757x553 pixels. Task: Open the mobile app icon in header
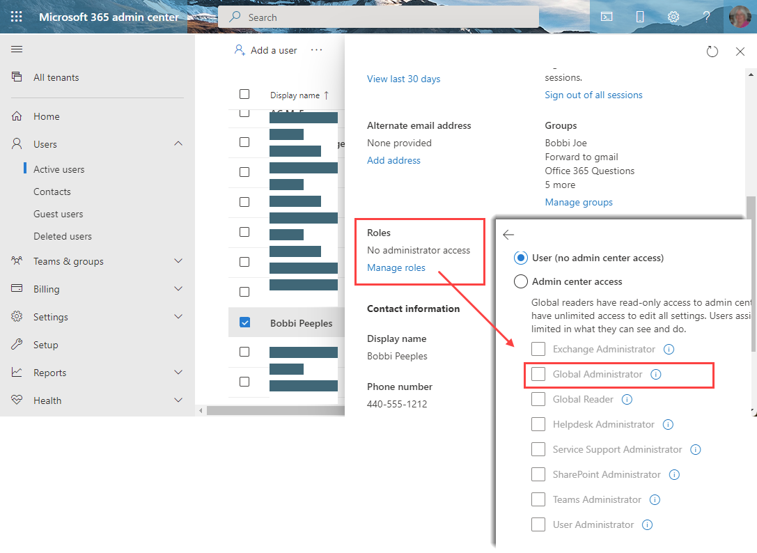pos(640,17)
